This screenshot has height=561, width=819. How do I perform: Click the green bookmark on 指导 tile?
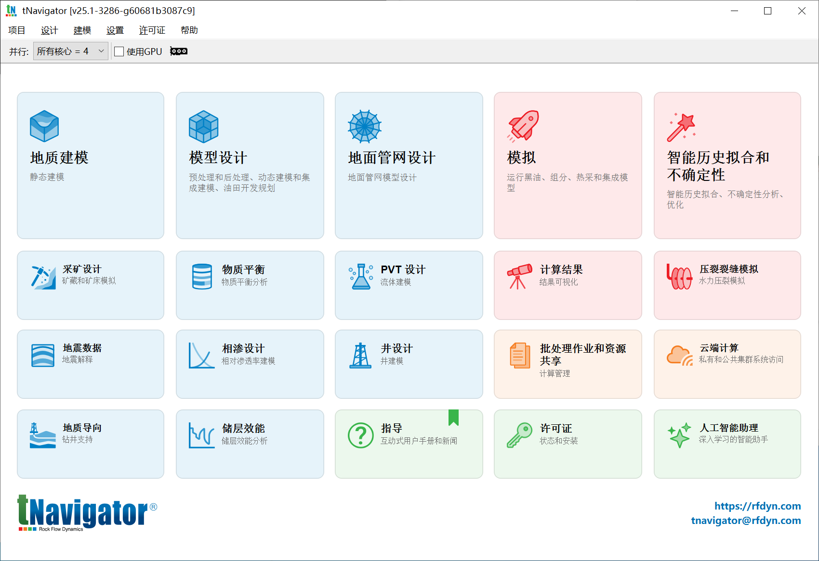pos(453,418)
